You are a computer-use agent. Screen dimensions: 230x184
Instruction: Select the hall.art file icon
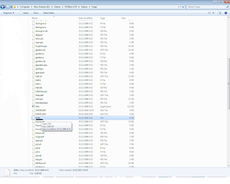click(x=33, y=76)
